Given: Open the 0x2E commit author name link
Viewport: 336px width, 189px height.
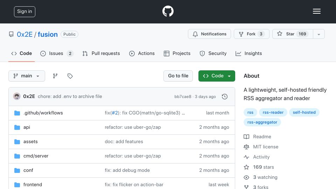Looking at the screenshot, I should (x=29, y=97).
